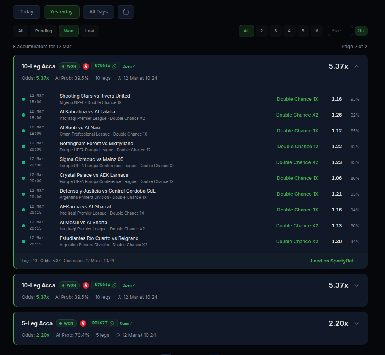Expand the second 10-Leg Acca card
The image size is (385, 355).
(x=356, y=285)
